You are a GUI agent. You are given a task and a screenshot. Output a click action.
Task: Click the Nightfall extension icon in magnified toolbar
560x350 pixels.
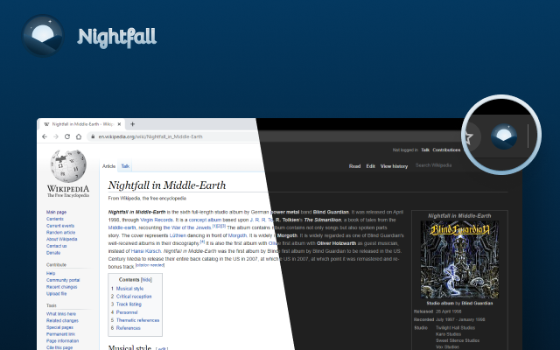[504, 136]
